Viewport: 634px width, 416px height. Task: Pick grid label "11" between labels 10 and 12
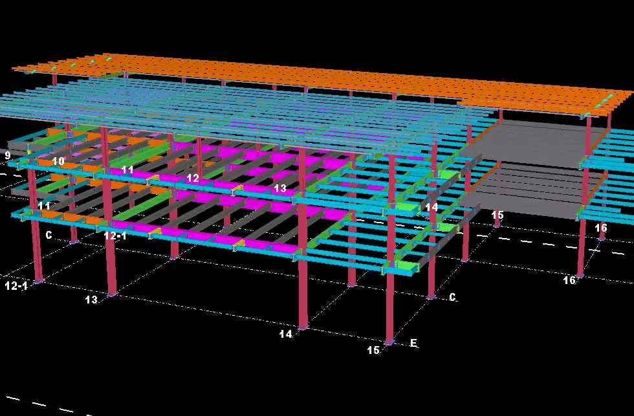pyautogui.click(x=127, y=170)
